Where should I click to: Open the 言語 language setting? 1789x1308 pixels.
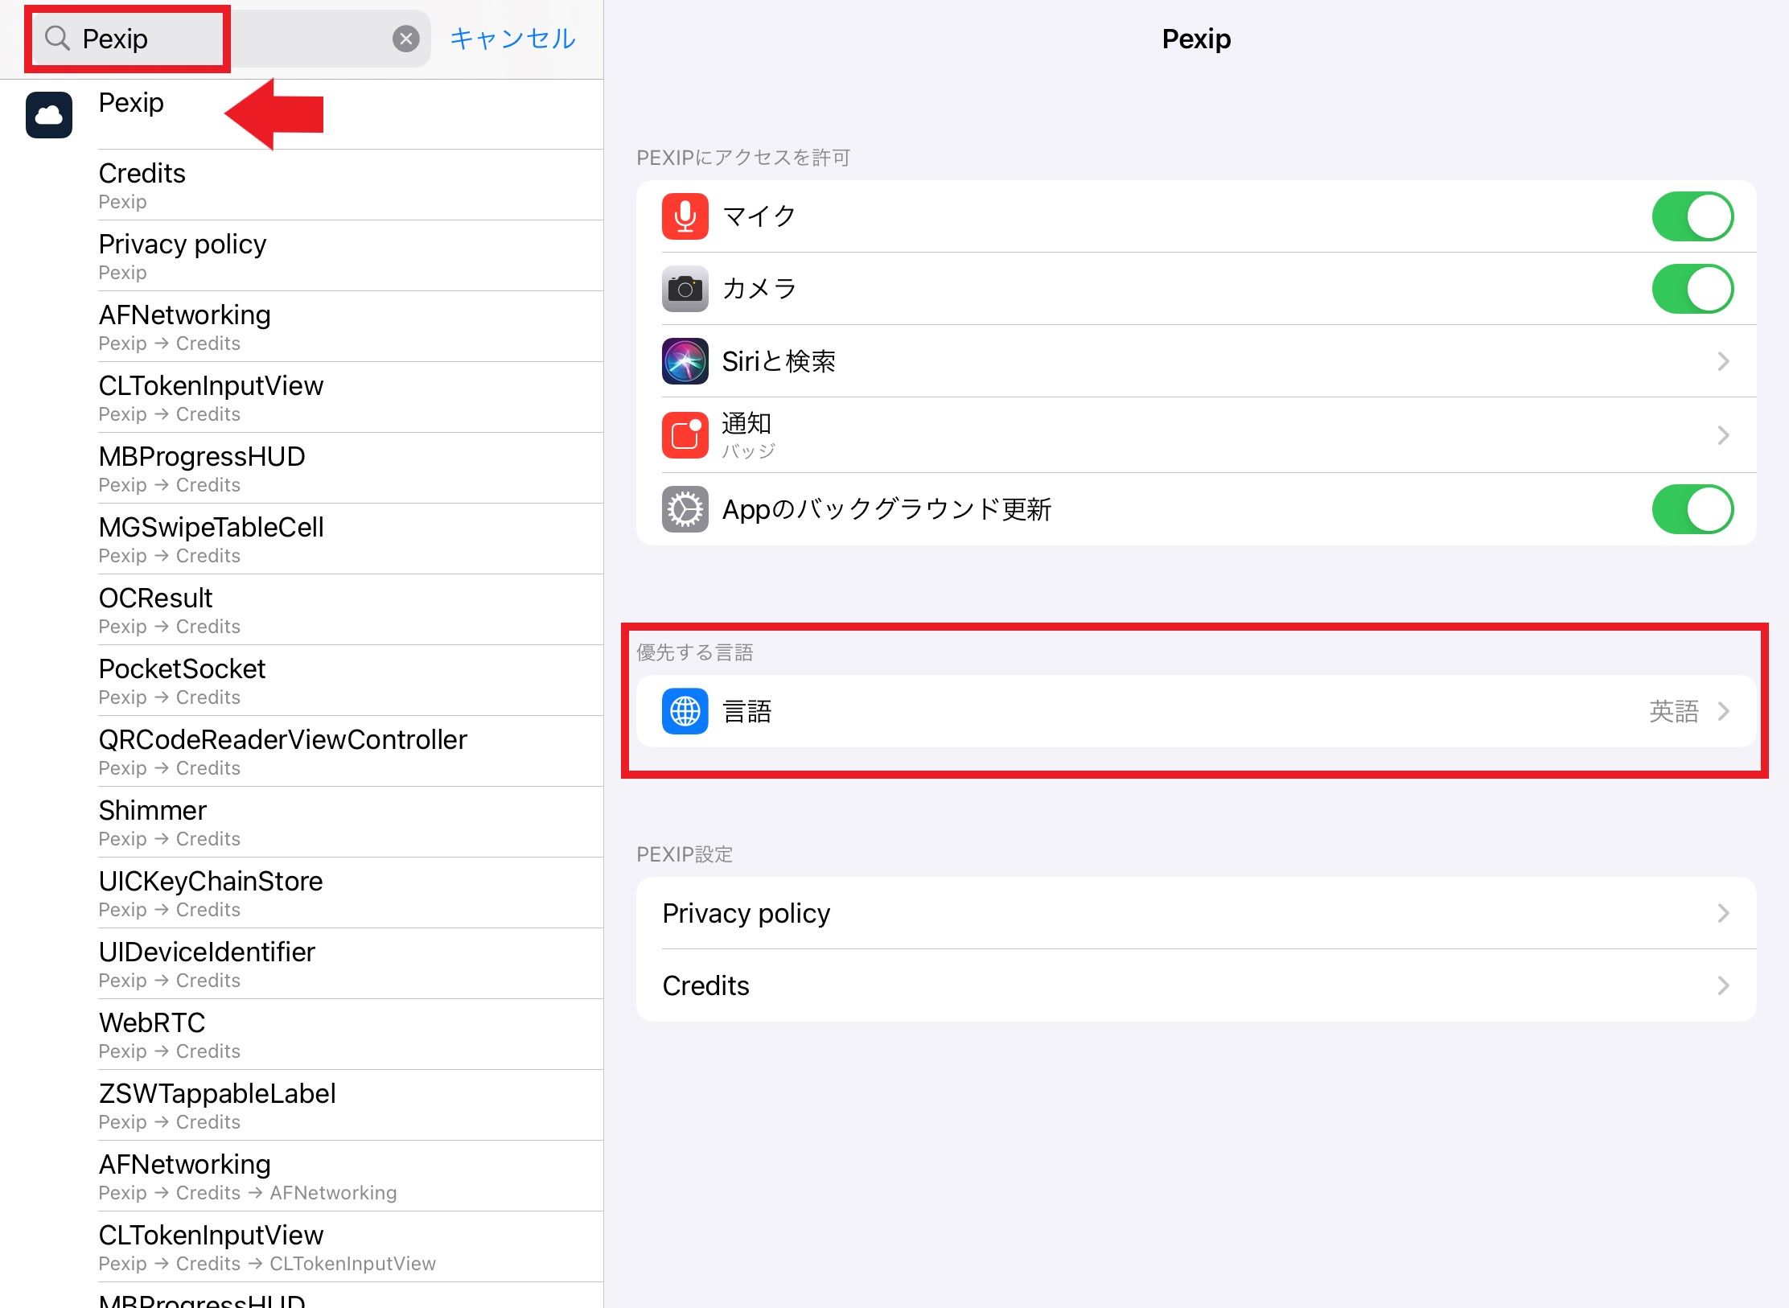(1196, 711)
